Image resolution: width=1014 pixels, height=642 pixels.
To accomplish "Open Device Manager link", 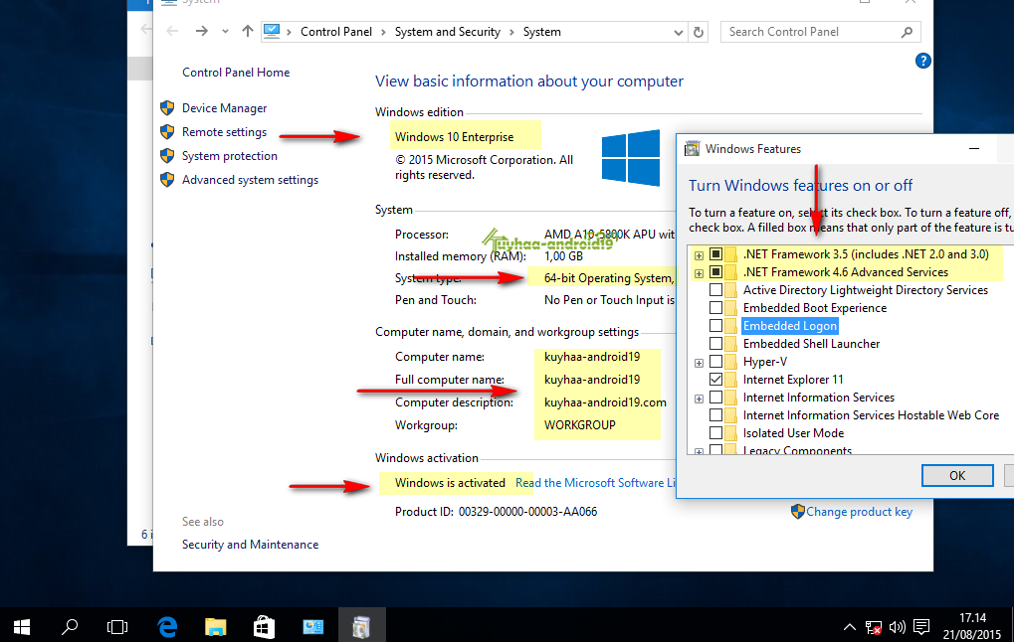I will point(225,108).
